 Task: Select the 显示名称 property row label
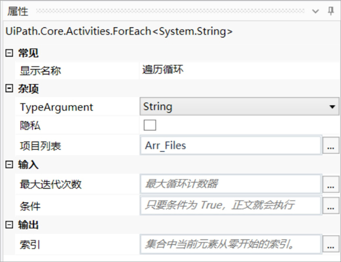[40, 71]
